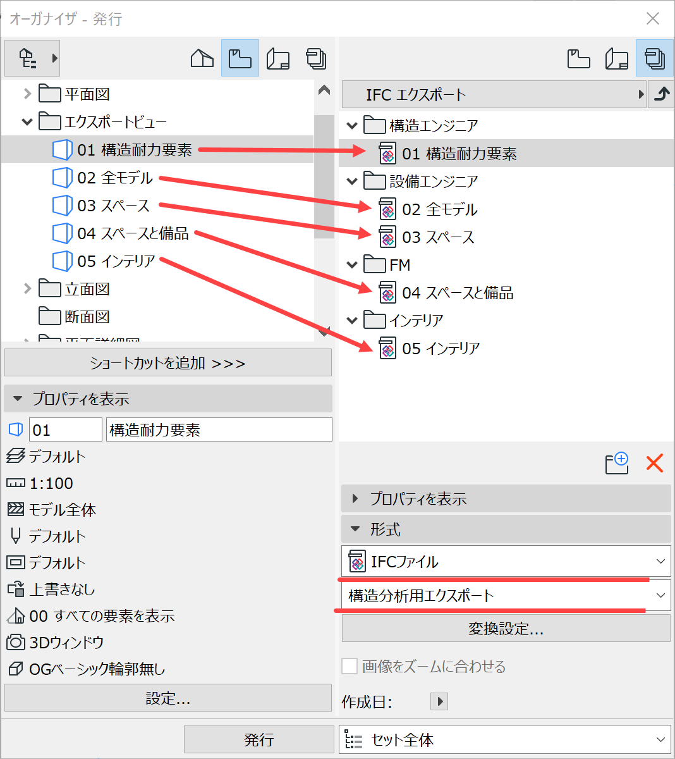675x759 pixels.
Task: Toggle 画像をズームに合わせる checkbox
Action: [x=350, y=666]
